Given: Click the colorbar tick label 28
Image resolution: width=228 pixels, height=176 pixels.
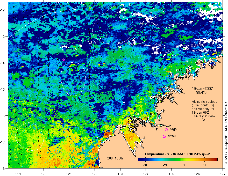Looking at the screenshot, I should tap(145, 165).
